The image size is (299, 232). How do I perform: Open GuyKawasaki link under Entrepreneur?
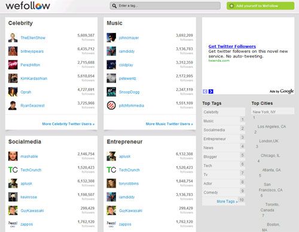pyautogui.click(x=130, y=210)
